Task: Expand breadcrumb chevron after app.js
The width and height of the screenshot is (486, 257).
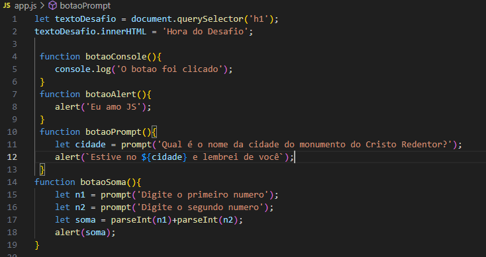Action: point(42,5)
